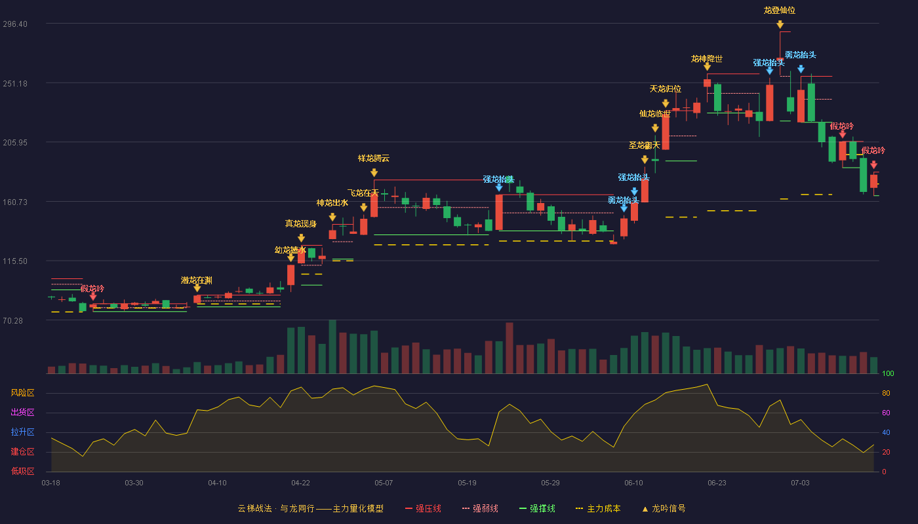Toggle 主力成本 dashed line in legend
This screenshot has height=524, width=918.
(597, 508)
